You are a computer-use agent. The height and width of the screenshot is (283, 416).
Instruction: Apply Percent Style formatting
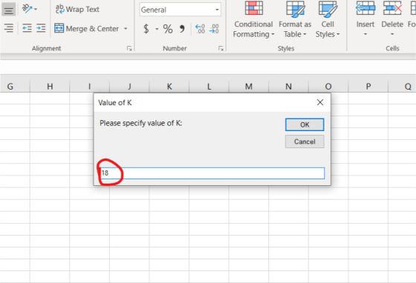tap(168, 29)
